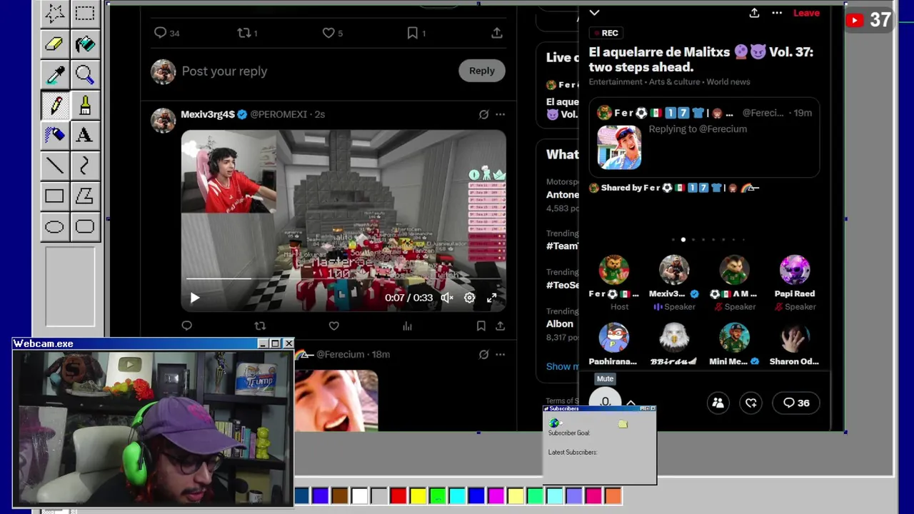The width and height of the screenshot is (914, 514).
Task: Open Papi Raed speaker avatar
Action: click(x=795, y=270)
